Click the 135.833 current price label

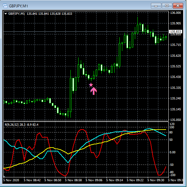175,32
